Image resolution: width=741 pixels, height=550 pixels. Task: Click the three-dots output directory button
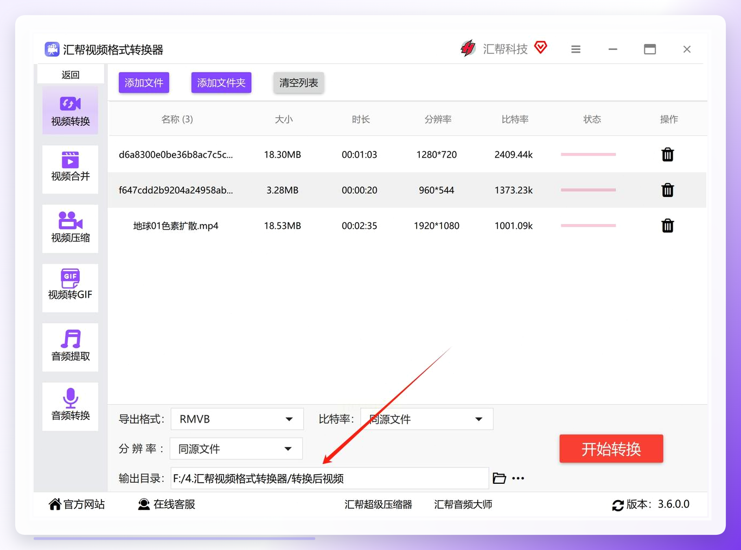pyautogui.click(x=518, y=478)
